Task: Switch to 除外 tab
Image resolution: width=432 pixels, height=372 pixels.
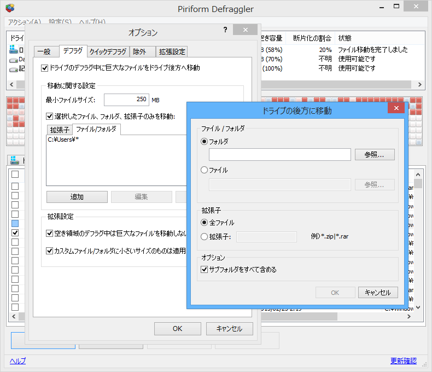Action: pos(142,52)
